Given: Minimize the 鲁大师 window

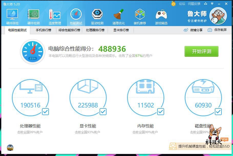Looking at the screenshot, I should point(219,4).
